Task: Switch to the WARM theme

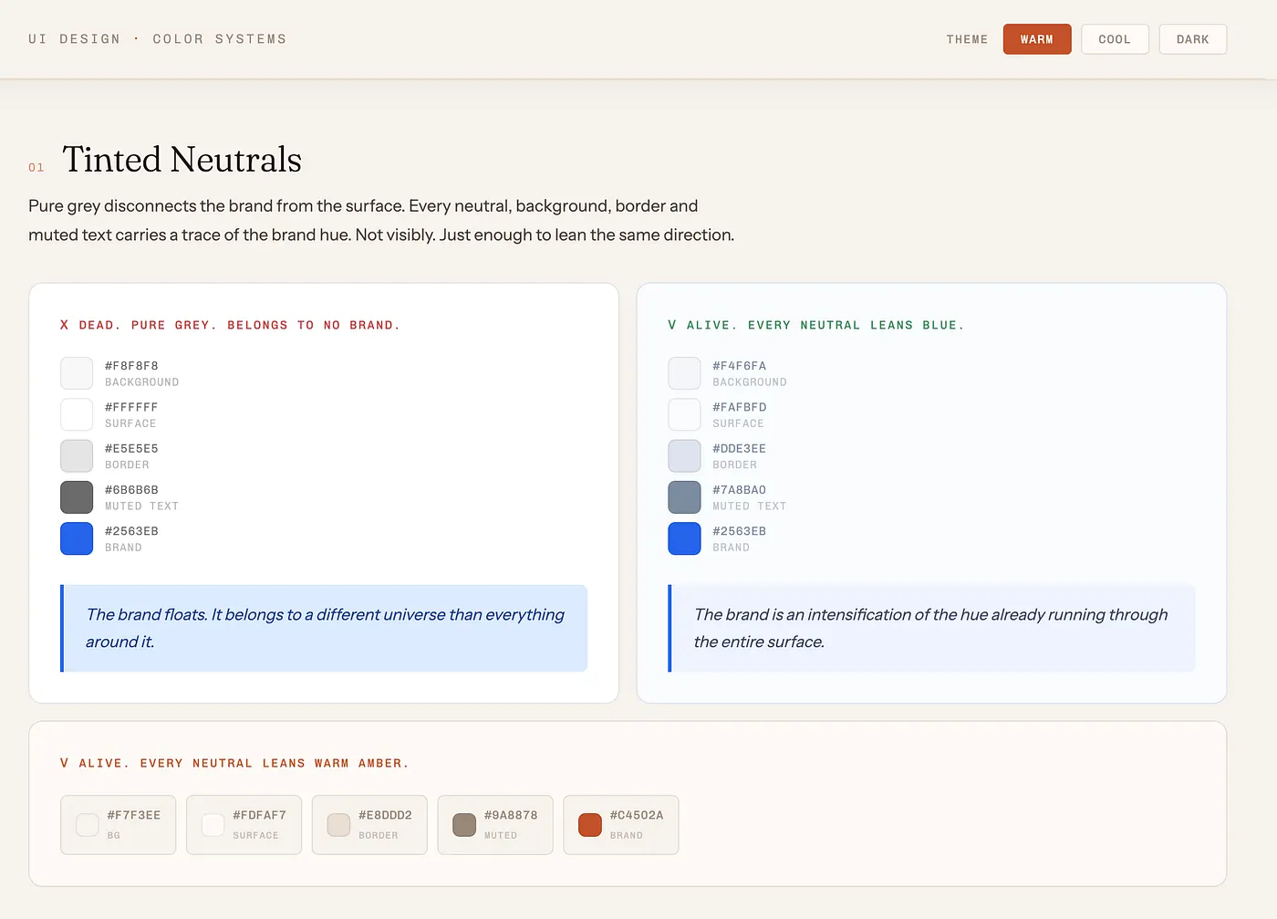Action: pos(1036,39)
